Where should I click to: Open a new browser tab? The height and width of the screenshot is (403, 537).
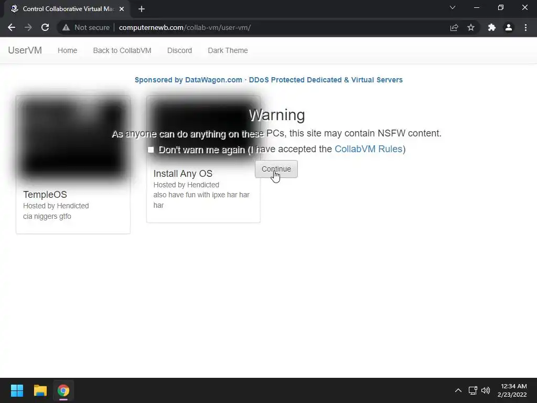click(x=142, y=9)
